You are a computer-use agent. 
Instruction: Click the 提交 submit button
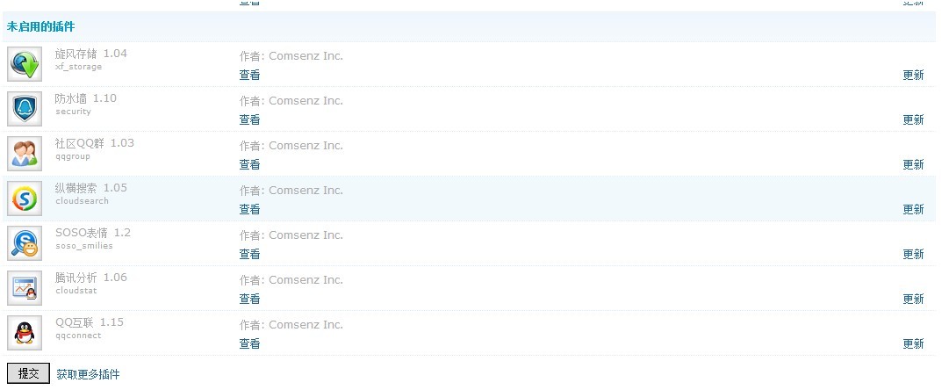[x=28, y=373]
